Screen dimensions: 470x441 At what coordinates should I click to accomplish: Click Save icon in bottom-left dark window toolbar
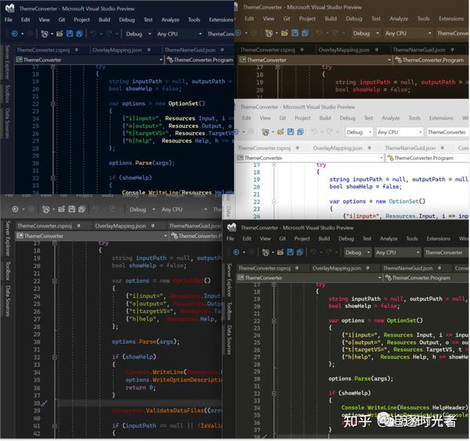coord(70,209)
